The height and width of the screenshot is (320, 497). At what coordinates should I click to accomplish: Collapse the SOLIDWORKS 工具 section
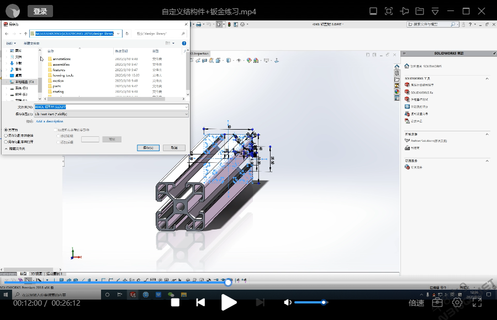point(487,78)
